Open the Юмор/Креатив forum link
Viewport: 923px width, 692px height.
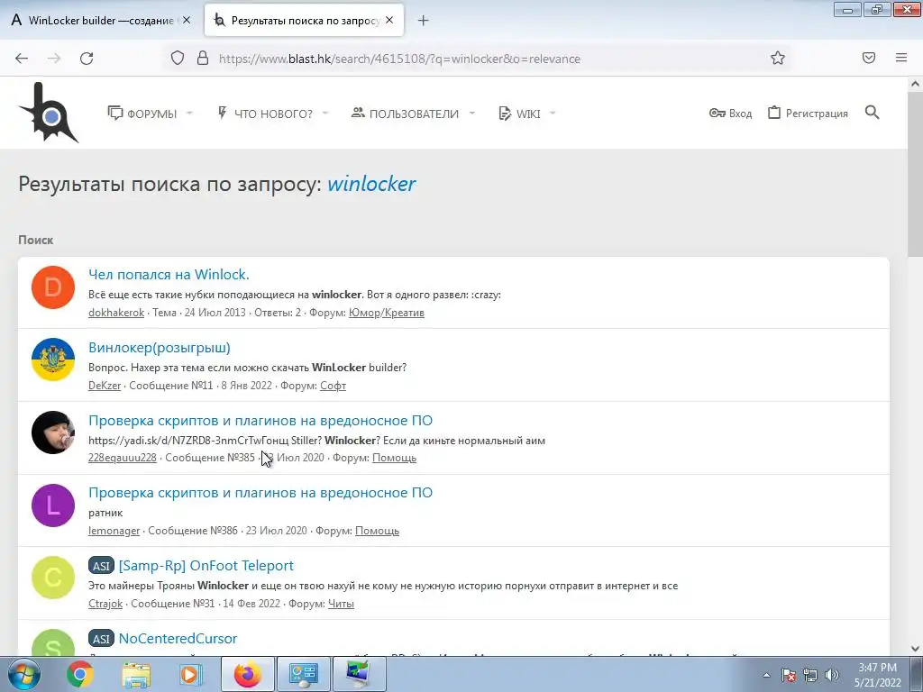(386, 313)
